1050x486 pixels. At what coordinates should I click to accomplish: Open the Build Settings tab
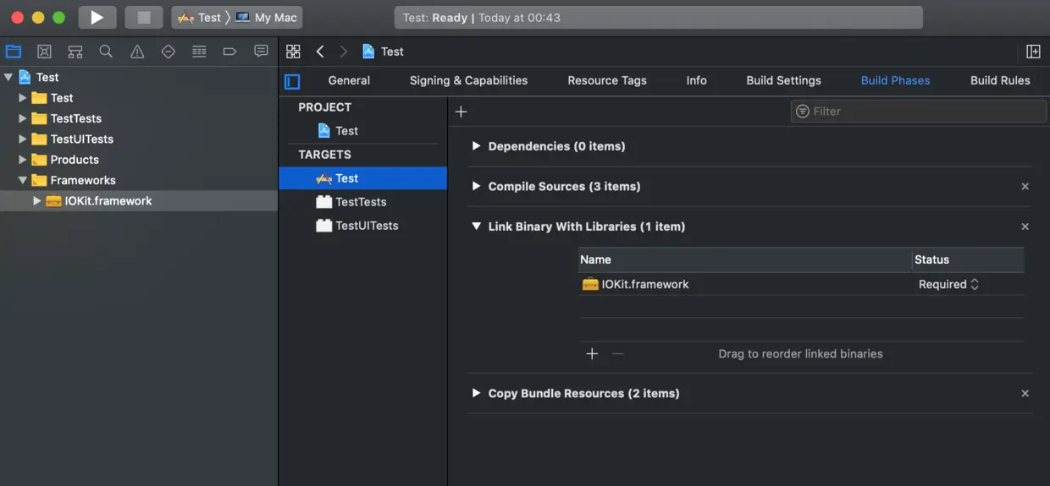pyautogui.click(x=783, y=80)
